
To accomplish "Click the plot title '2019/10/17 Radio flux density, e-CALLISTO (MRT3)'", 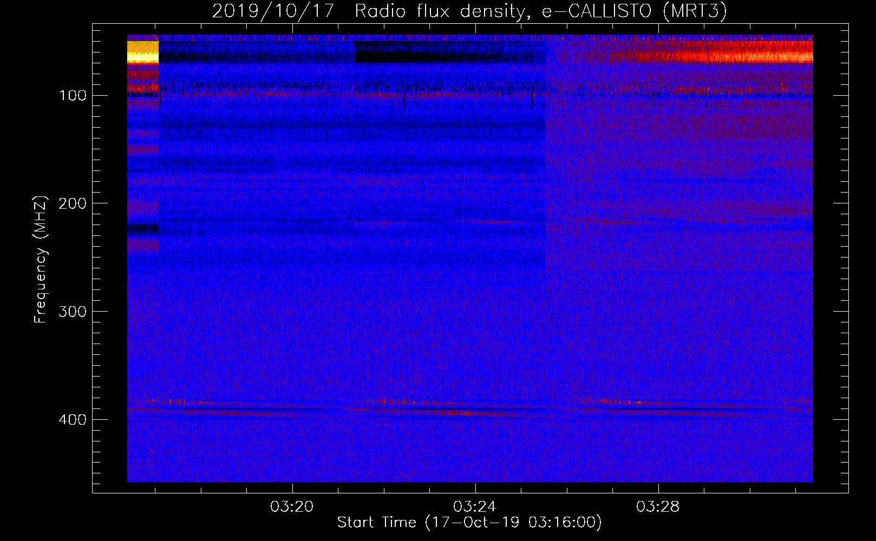I will (469, 11).
